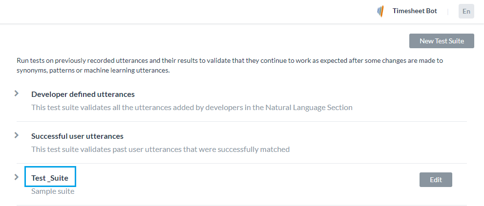Select the Timesheet Bot name label

[x=415, y=11]
